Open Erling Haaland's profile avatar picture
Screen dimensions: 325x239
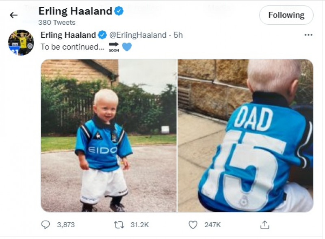point(21,43)
